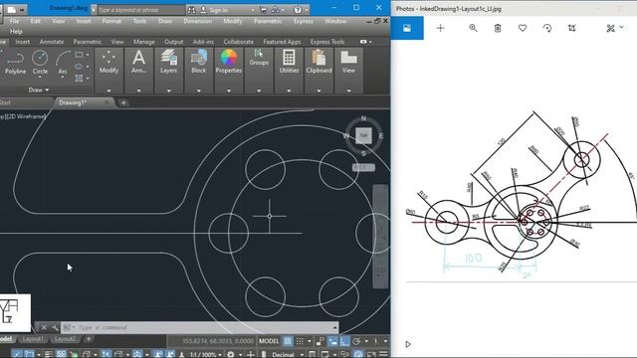The height and width of the screenshot is (358, 637).
Task: Rotate the image in Photos
Action: 547,28
